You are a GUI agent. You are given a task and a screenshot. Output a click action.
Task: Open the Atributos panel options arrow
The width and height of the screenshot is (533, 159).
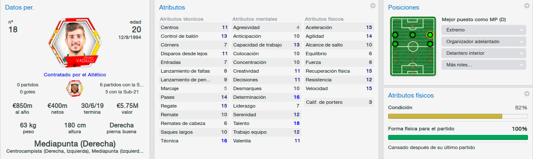point(373,6)
